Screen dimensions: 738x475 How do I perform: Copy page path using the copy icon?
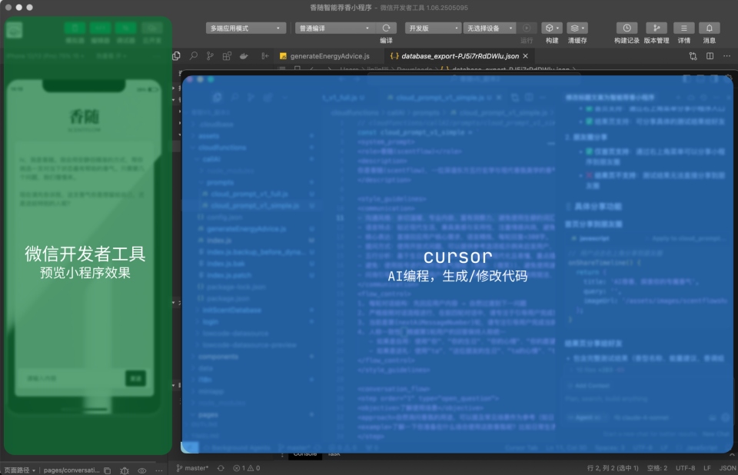[108, 470]
